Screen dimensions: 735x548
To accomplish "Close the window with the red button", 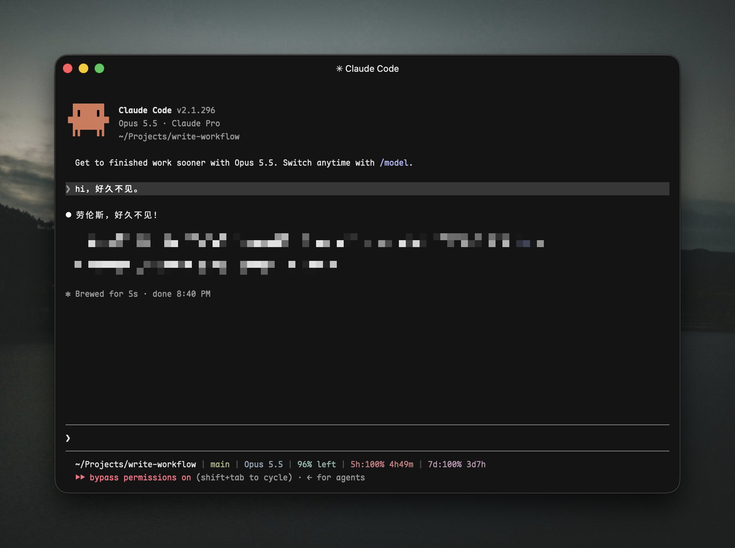I will [x=68, y=68].
